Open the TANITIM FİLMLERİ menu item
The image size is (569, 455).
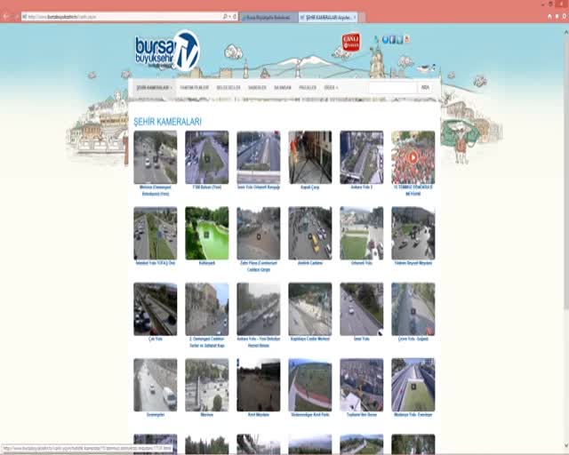195,88
